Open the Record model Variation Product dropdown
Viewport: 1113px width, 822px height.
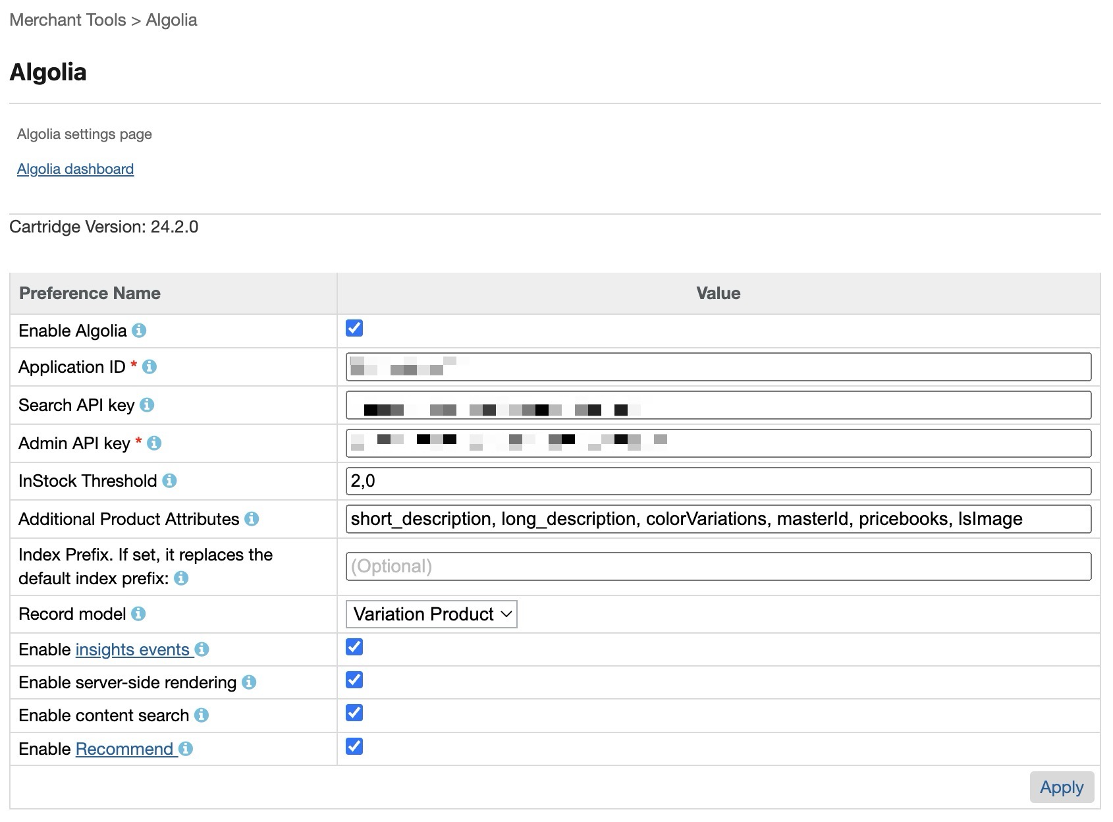(x=431, y=614)
